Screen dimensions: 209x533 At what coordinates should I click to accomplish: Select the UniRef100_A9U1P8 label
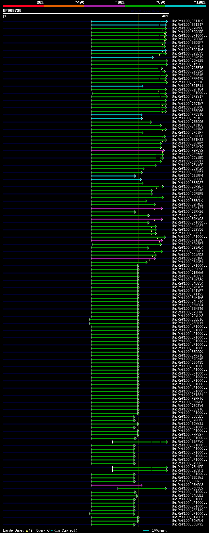coord(187,258)
